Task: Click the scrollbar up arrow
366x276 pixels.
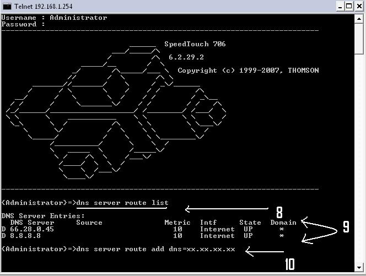Action: (x=360, y=18)
